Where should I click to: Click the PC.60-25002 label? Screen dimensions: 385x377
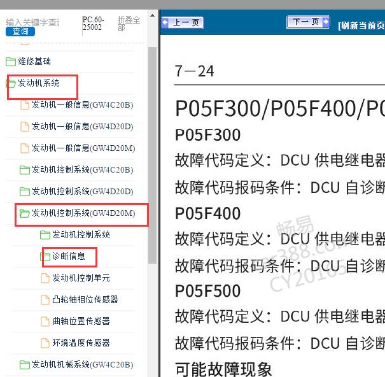point(94,24)
